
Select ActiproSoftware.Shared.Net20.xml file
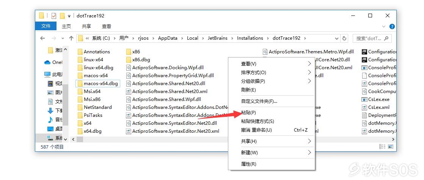[167, 92]
